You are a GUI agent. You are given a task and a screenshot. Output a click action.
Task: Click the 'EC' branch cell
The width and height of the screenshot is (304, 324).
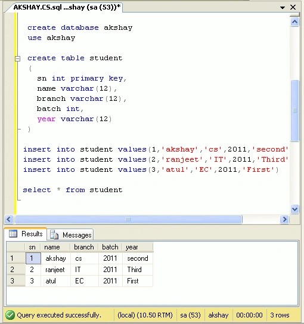tap(85, 281)
